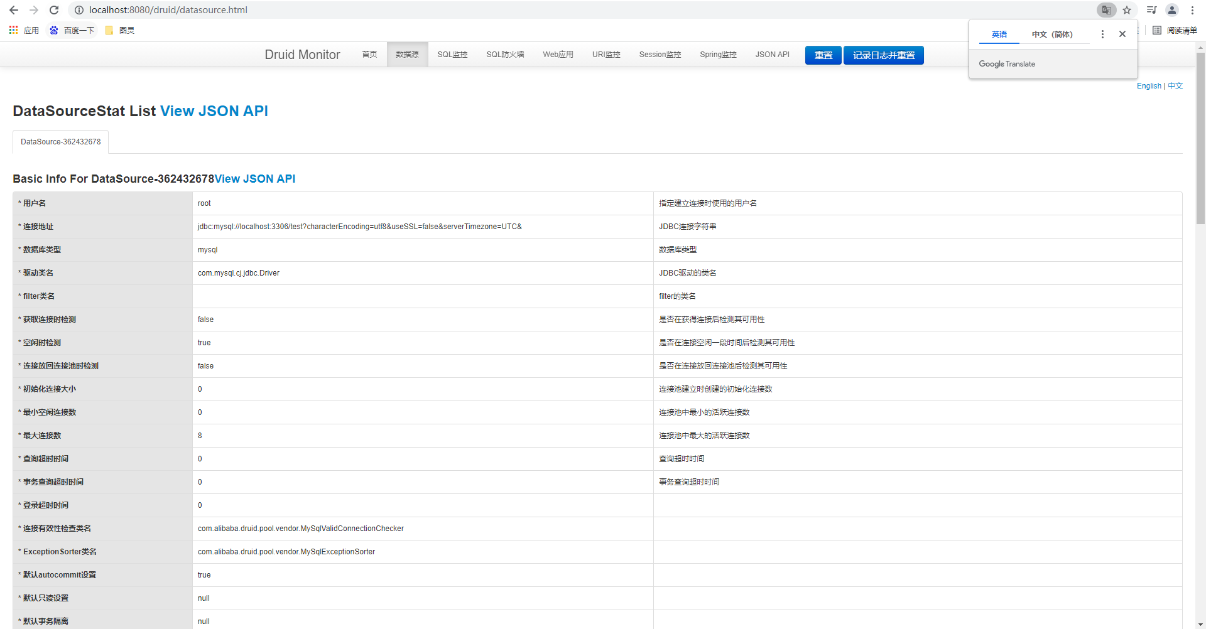1206x629 pixels.
Task: Open the global media controls icon
Action: 1151,10
